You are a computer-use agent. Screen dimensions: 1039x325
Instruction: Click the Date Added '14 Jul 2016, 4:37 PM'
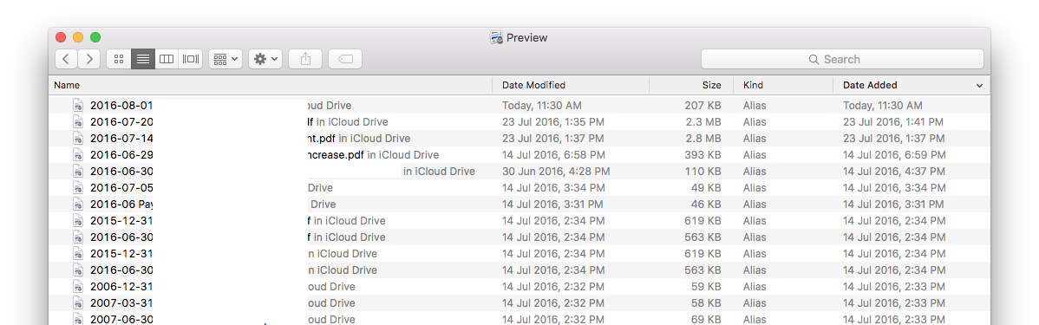(894, 172)
